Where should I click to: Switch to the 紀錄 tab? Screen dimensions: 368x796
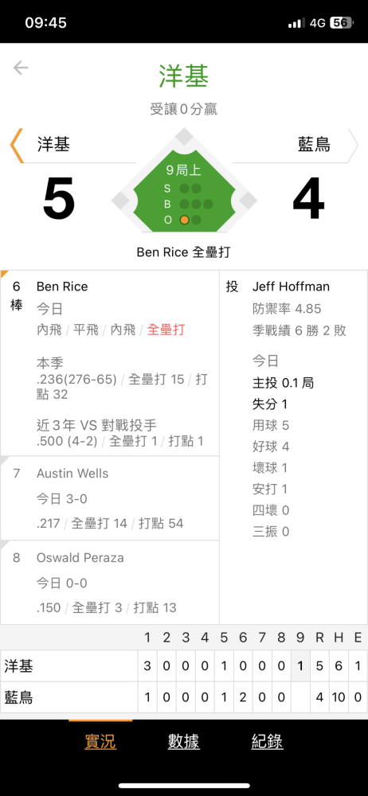coord(268,742)
